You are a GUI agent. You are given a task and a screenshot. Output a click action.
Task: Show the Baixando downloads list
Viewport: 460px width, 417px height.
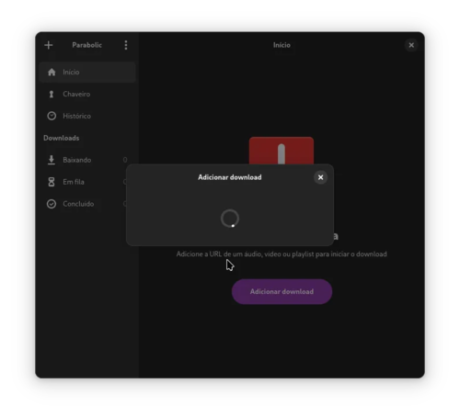(x=87, y=160)
